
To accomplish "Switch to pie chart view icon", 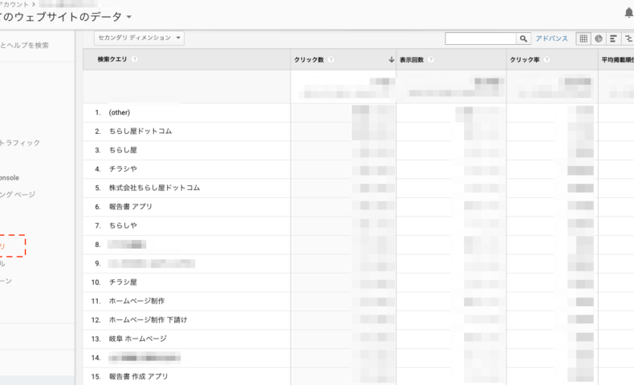I will [x=599, y=38].
